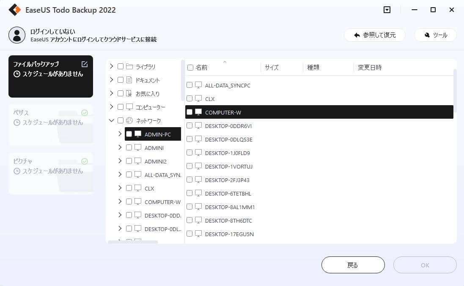Check the DESKTOP-17EGU5N checkbox
The height and width of the screenshot is (286, 464).
click(x=189, y=234)
